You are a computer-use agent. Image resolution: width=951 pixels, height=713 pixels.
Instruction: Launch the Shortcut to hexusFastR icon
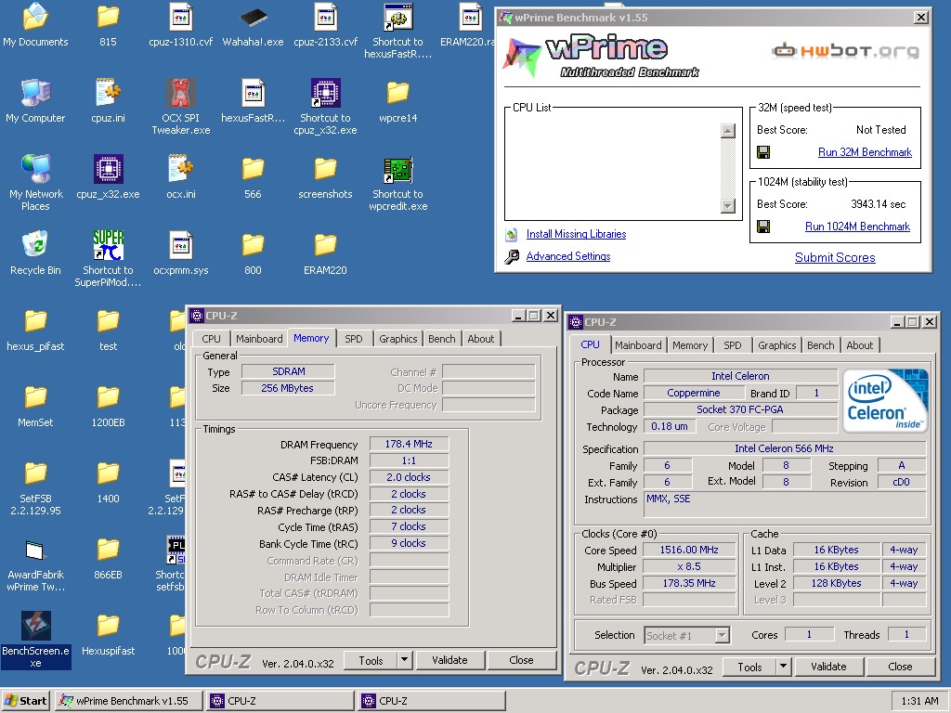397,17
